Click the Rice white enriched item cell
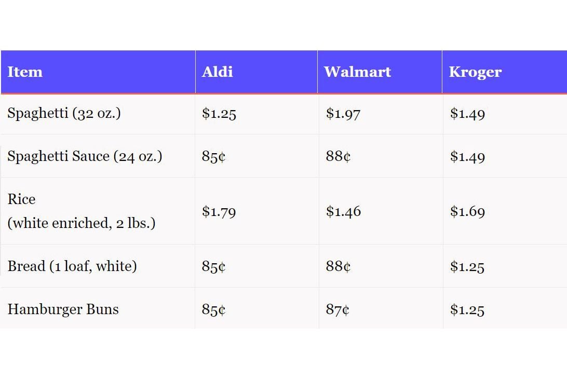The image size is (567, 378). coord(82,211)
